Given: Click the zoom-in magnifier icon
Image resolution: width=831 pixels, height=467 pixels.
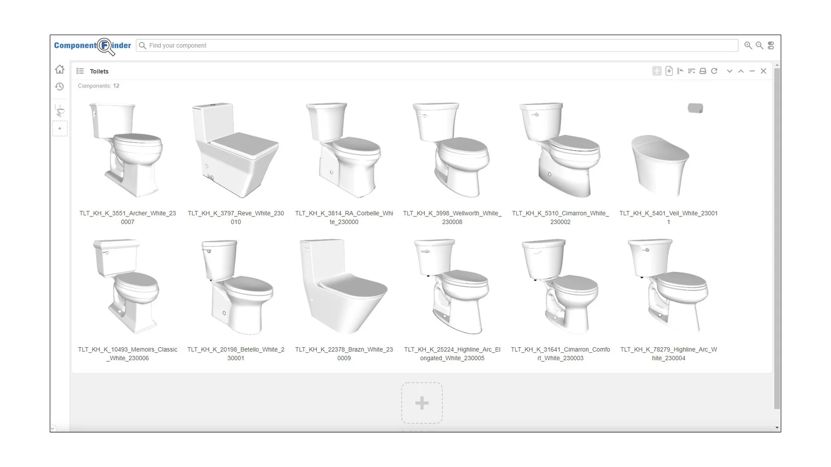Looking at the screenshot, I should (x=748, y=46).
